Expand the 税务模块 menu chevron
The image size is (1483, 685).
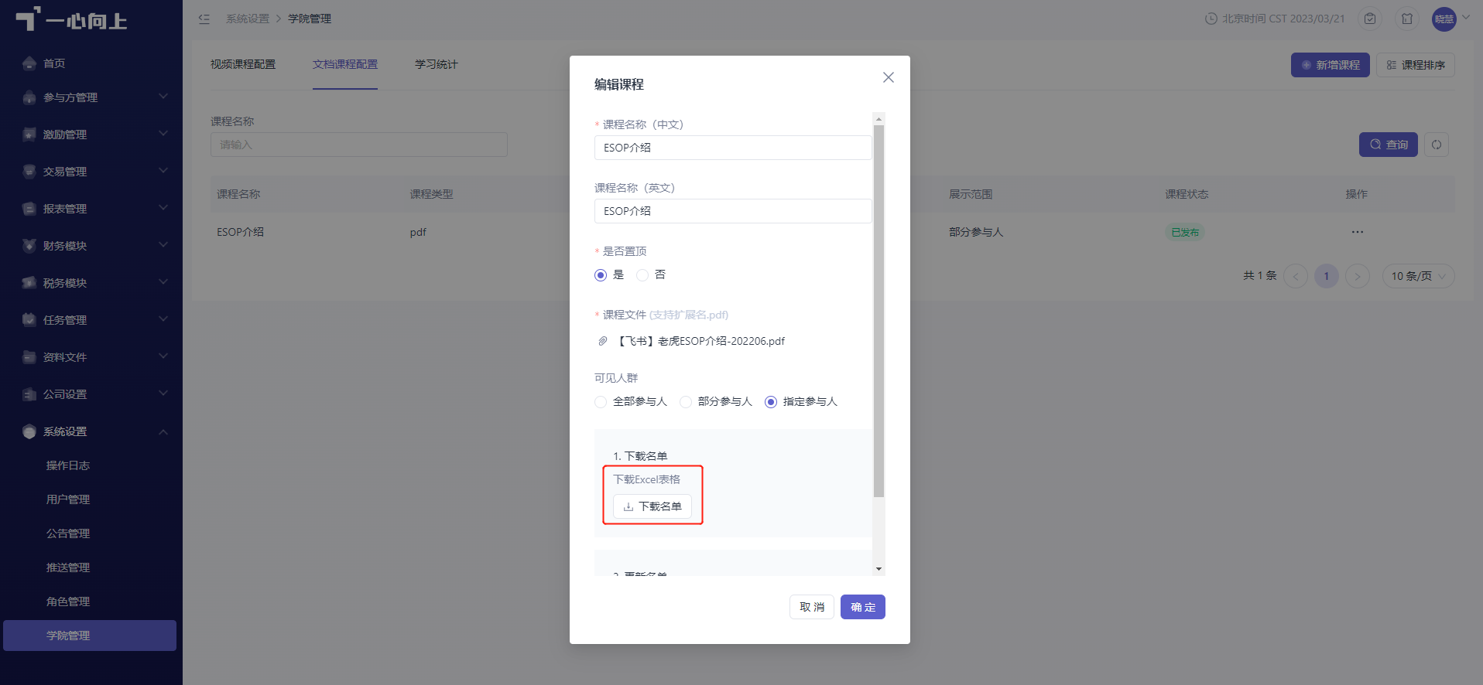[x=163, y=282]
